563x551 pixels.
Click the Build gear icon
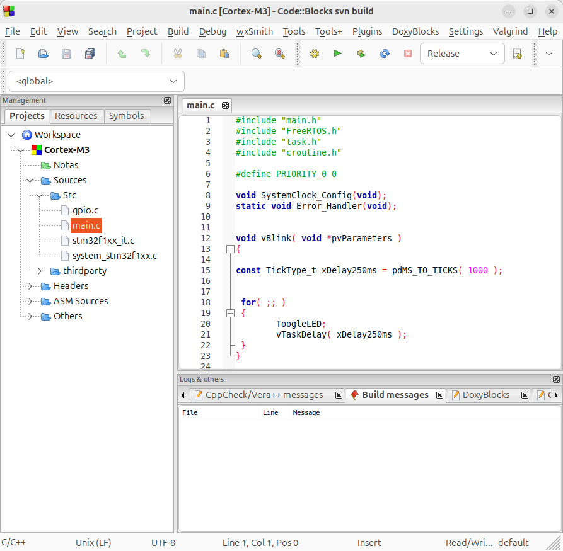pyautogui.click(x=315, y=54)
